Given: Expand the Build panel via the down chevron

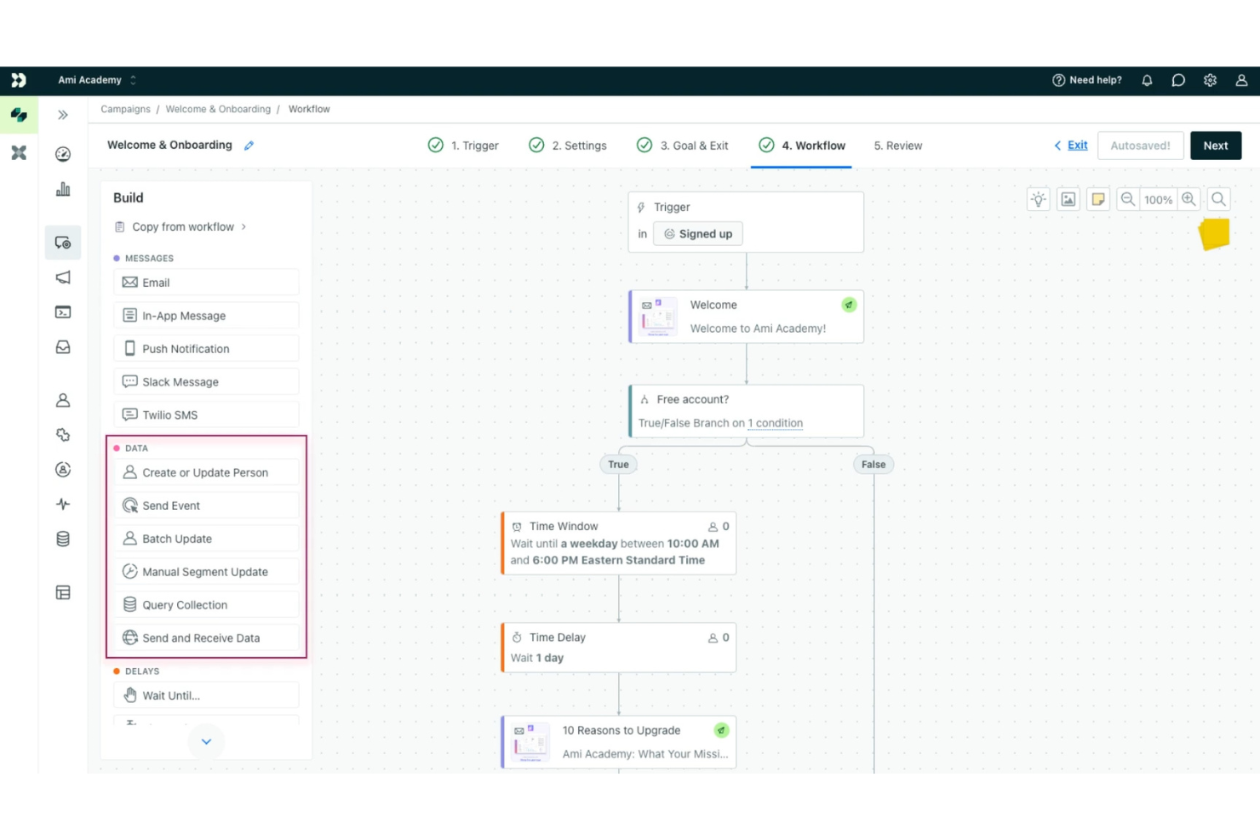Looking at the screenshot, I should click(206, 741).
